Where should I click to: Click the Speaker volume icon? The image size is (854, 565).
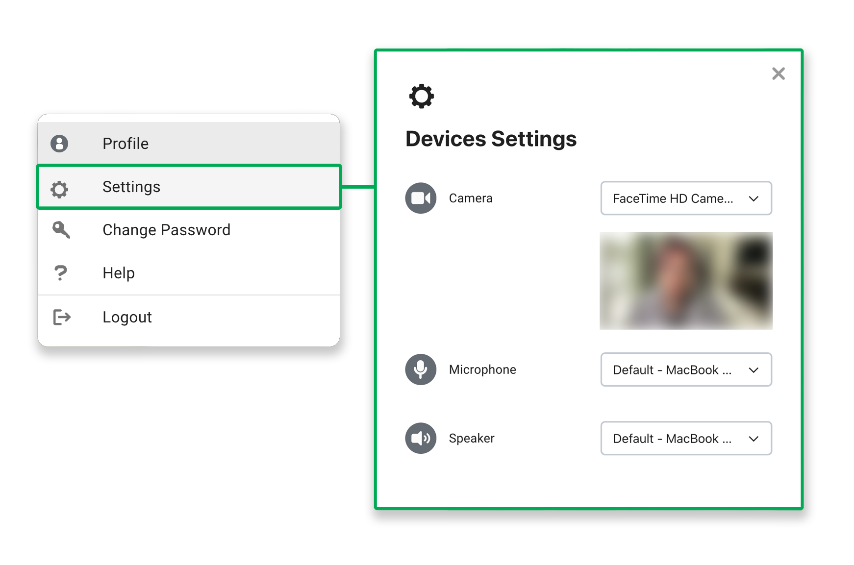[x=421, y=438]
